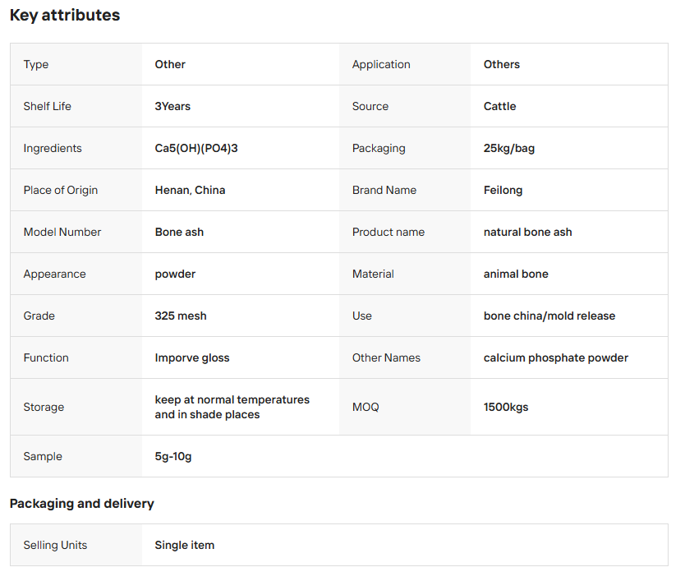Select the Single item selling units value
This screenshot has width=685, height=581.
(x=184, y=545)
